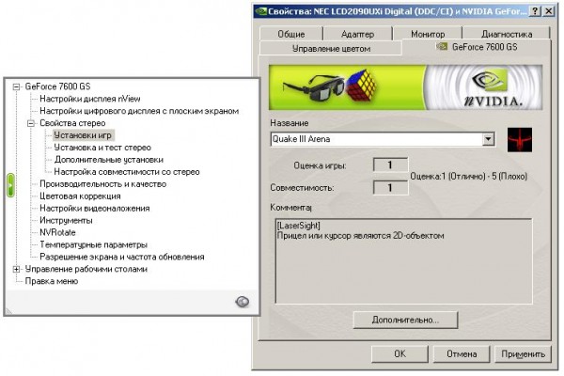Click the Совместимость value field

coord(390,187)
